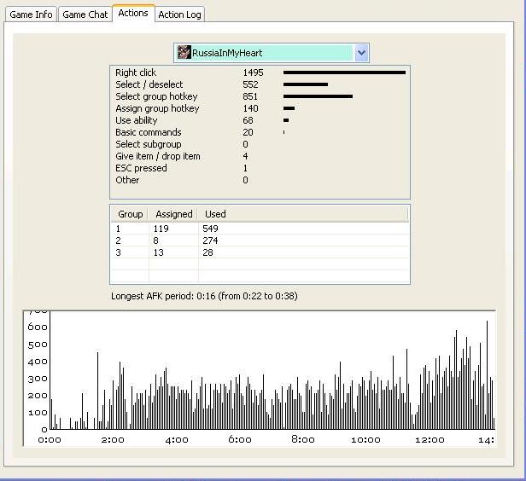Open the Game Chat tab
The height and width of the screenshot is (481, 526).
pyautogui.click(x=85, y=14)
